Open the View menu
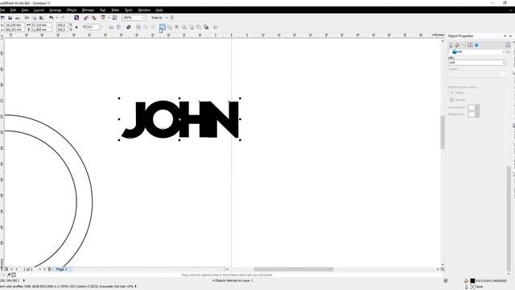This screenshot has height=290, width=515. 25,10
